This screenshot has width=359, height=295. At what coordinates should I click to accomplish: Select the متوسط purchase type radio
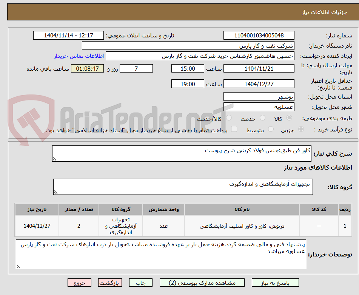[x=271, y=129]
